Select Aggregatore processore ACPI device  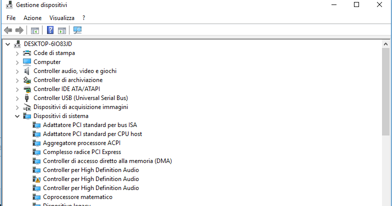81,143
